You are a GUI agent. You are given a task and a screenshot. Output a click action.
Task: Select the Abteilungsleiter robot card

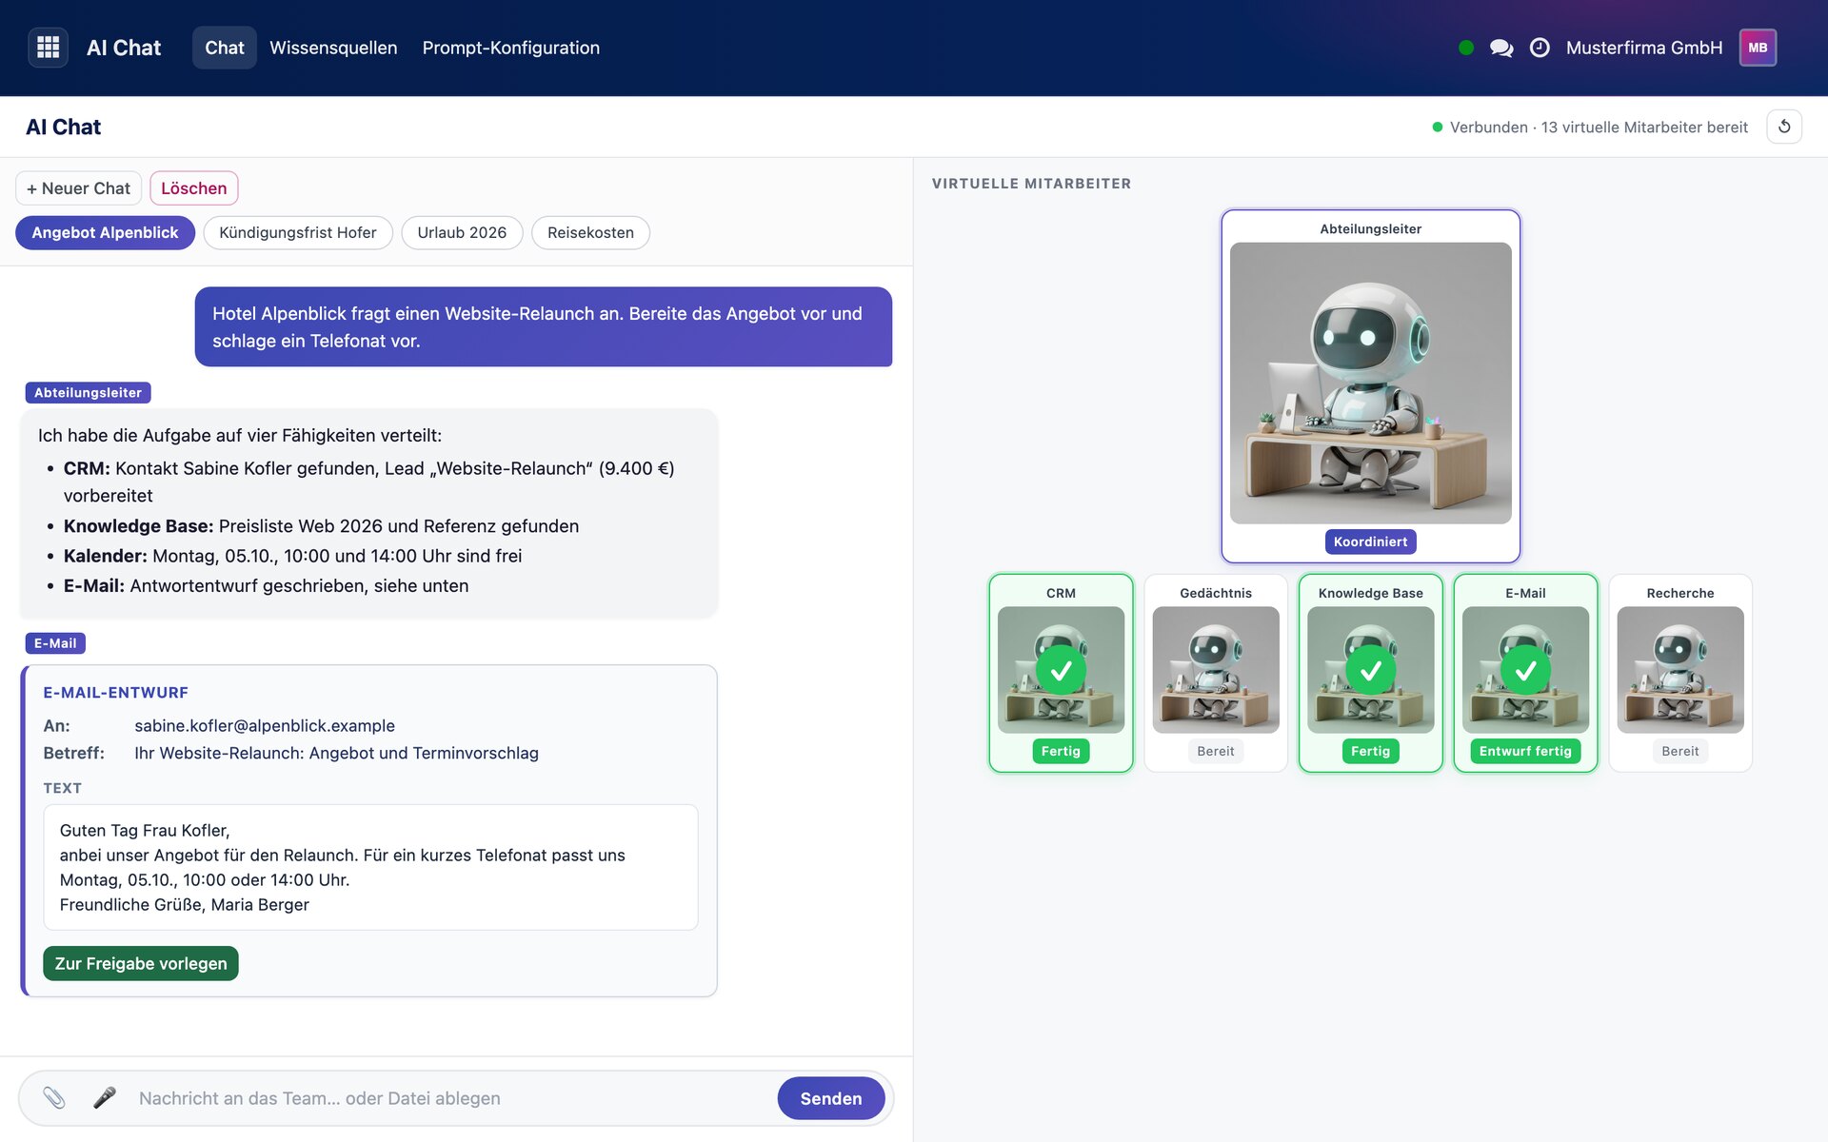pos(1370,385)
